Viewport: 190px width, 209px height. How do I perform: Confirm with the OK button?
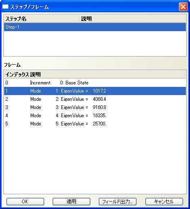tap(25, 202)
